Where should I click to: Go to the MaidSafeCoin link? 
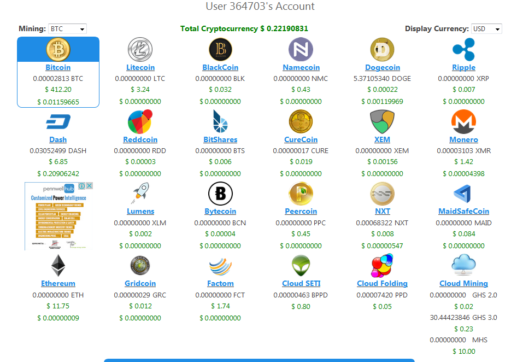point(463,211)
